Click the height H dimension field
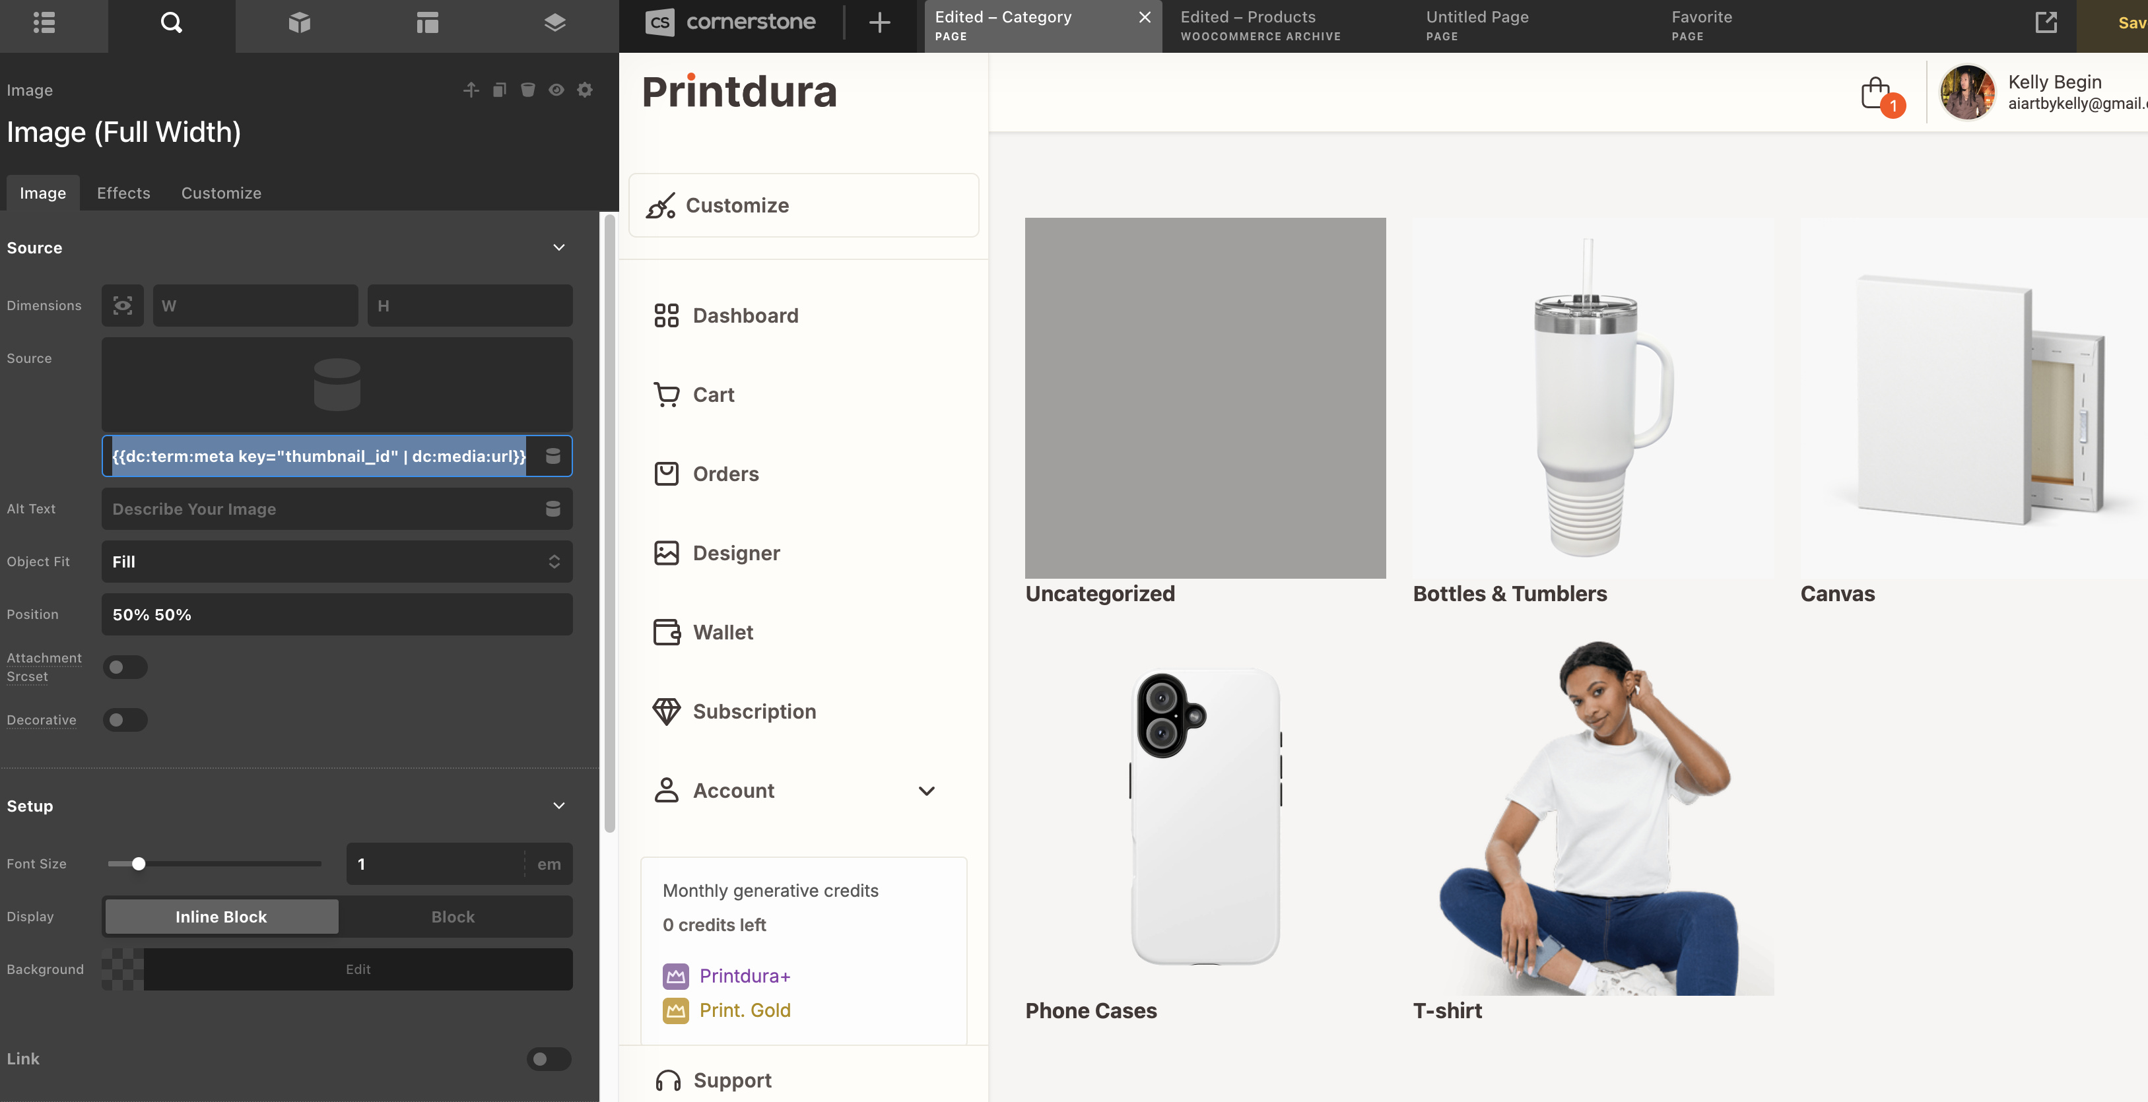The width and height of the screenshot is (2148, 1102). pos(469,305)
